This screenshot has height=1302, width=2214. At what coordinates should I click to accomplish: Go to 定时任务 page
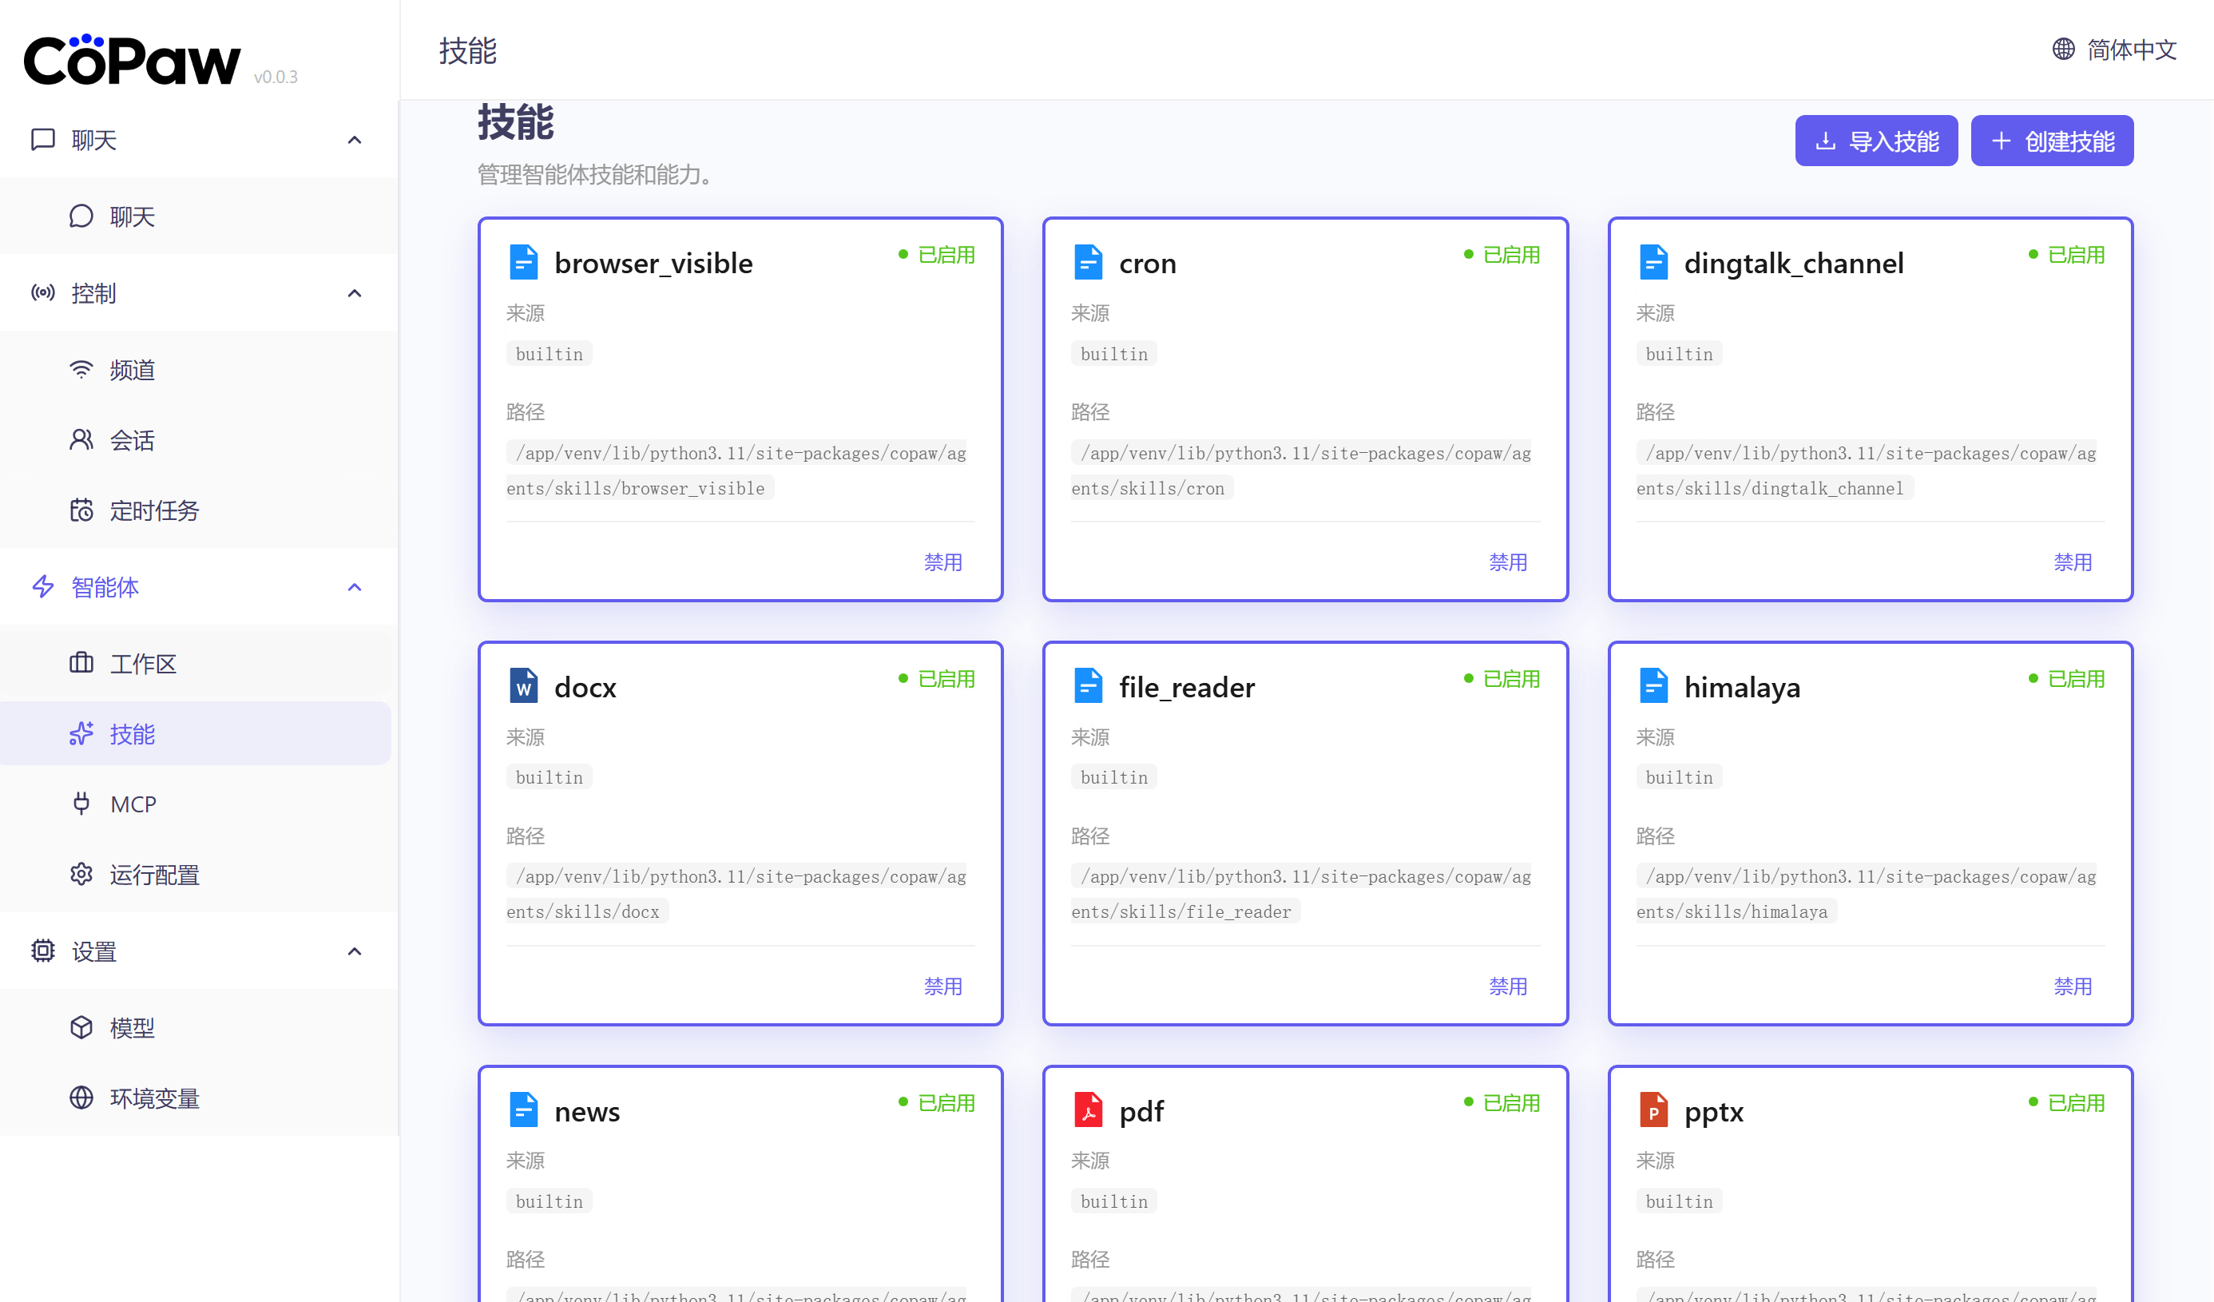(153, 510)
